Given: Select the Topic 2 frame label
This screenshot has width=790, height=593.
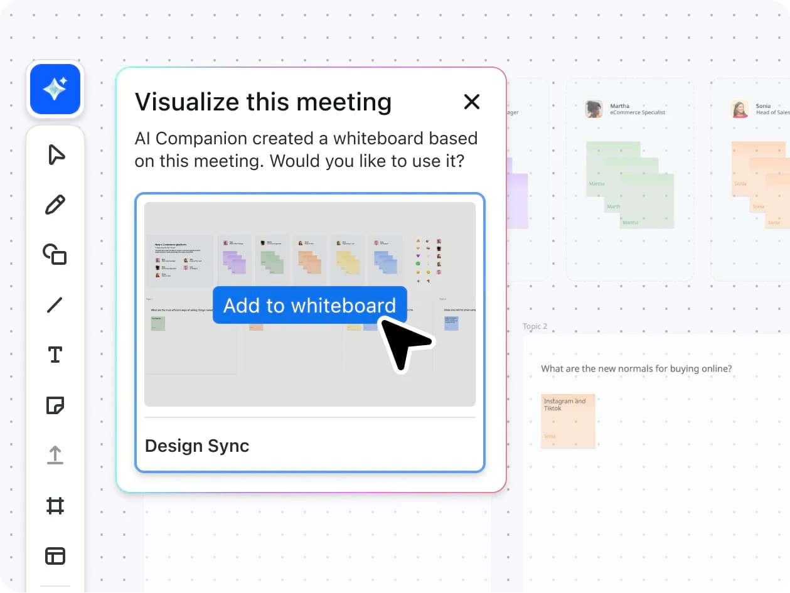Looking at the screenshot, I should (x=535, y=326).
